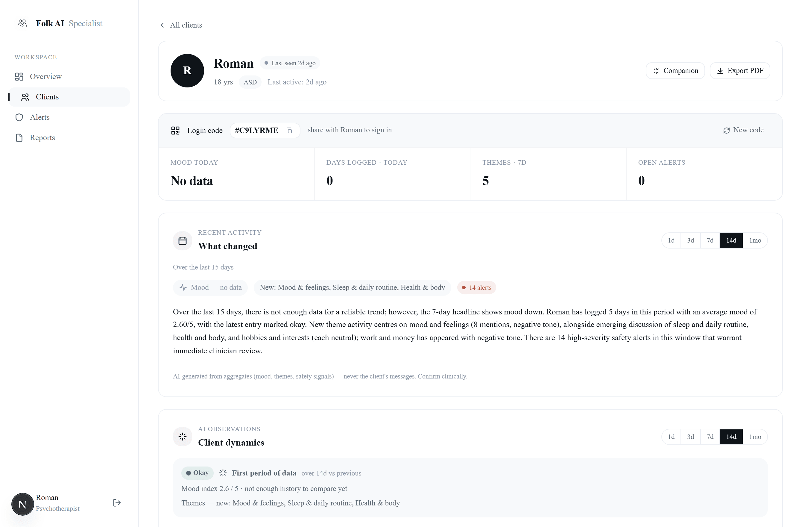Generate a New code for login
This screenshot has width=802, height=527.
coord(743,130)
